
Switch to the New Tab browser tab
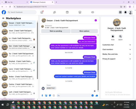(16, 2)
